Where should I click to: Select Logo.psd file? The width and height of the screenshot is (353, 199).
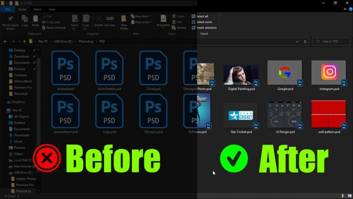pos(109,113)
